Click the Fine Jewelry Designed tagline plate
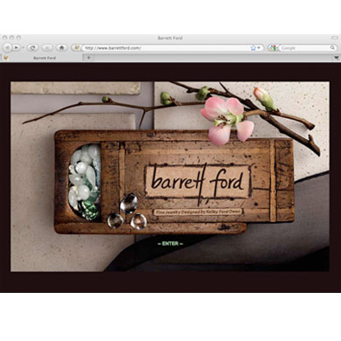This screenshot has width=341, height=341. [198, 212]
